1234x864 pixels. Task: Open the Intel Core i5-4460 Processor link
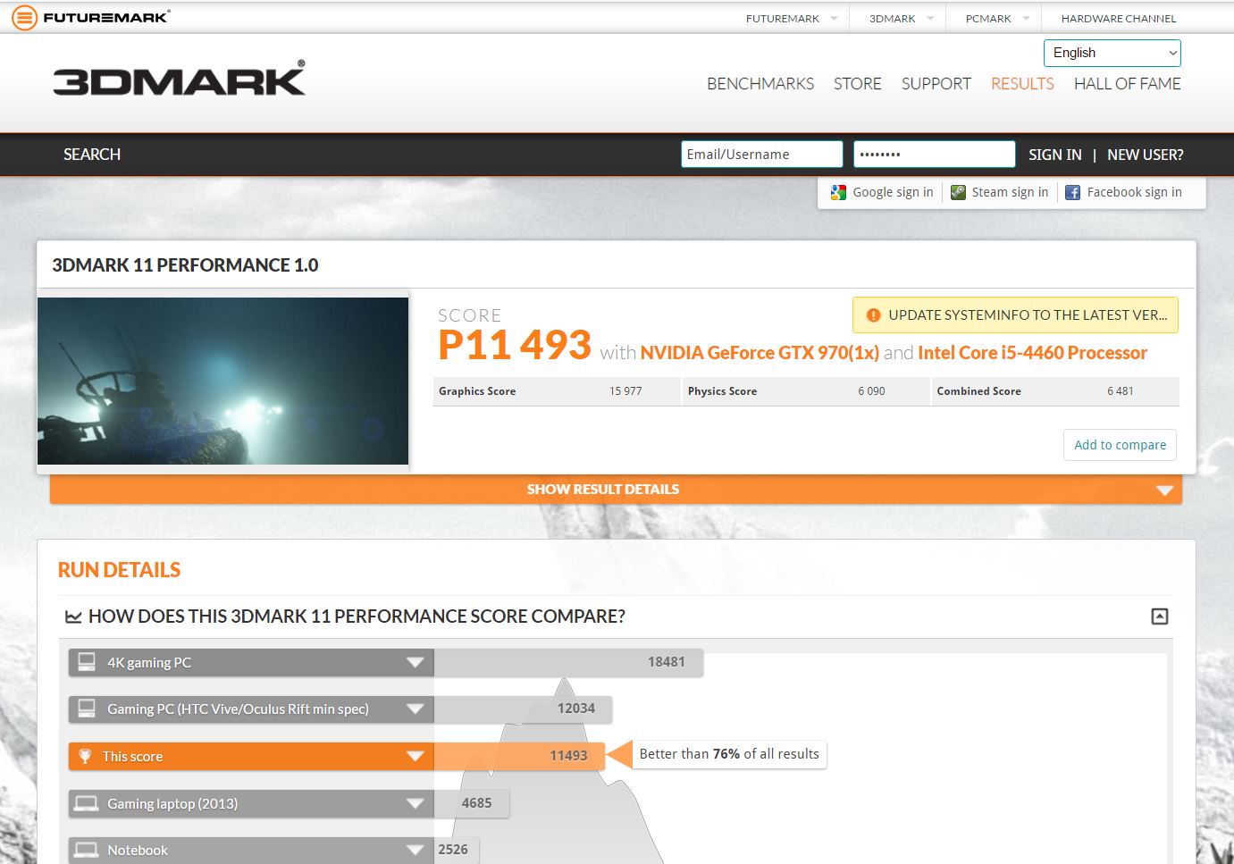pos(1032,353)
